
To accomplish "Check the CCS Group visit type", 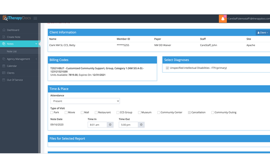I will coord(118,113).
